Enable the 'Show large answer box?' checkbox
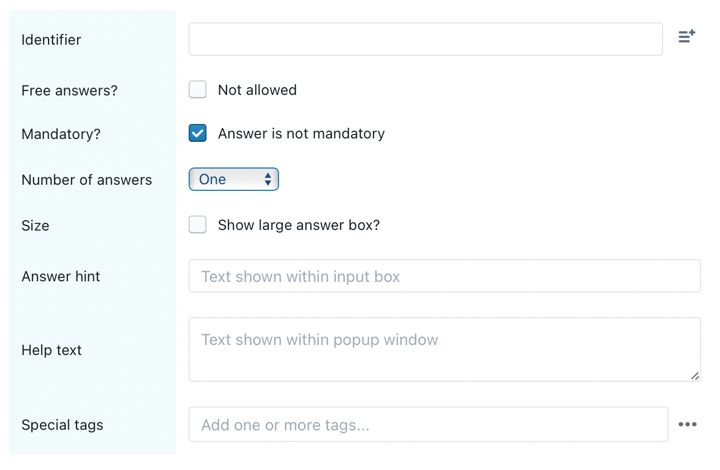This screenshot has width=720, height=470. click(x=198, y=225)
